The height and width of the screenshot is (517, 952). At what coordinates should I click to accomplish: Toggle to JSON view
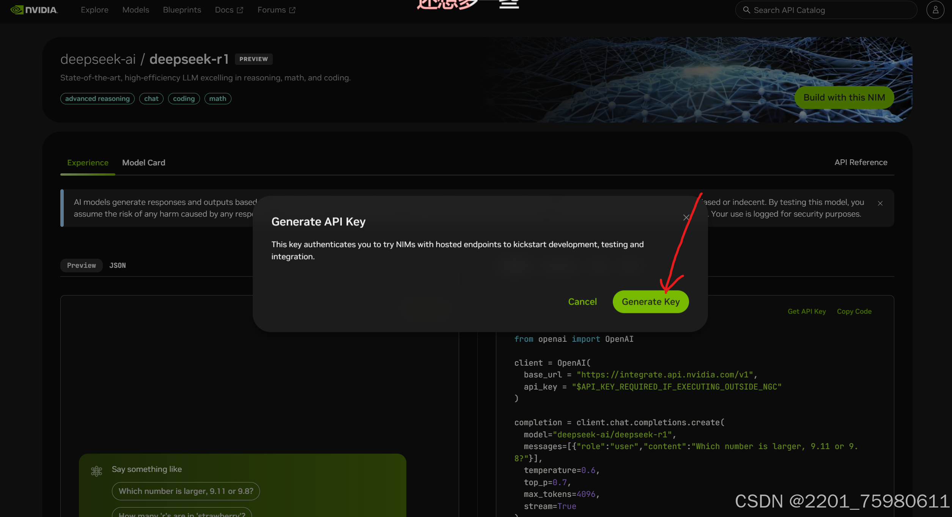click(117, 266)
